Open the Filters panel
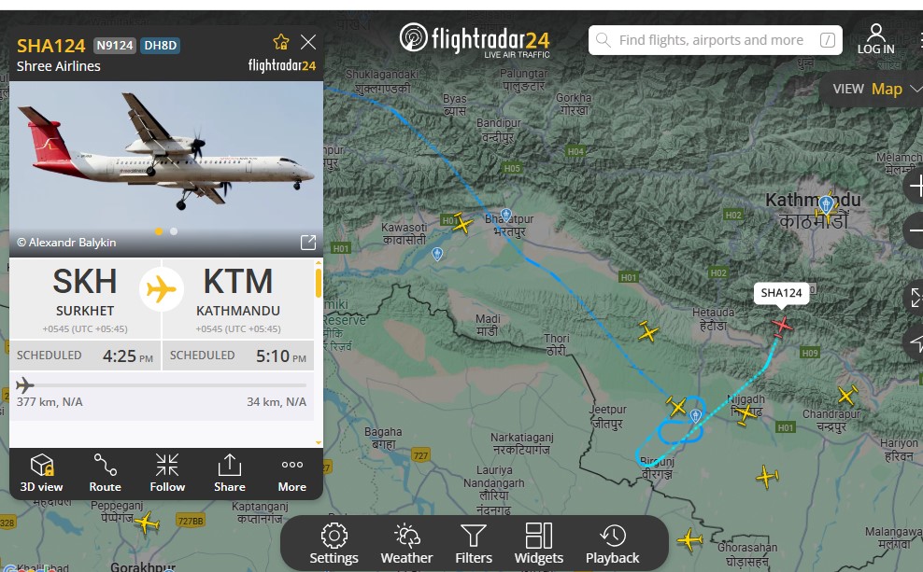923x572 pixels. [474, 544]
